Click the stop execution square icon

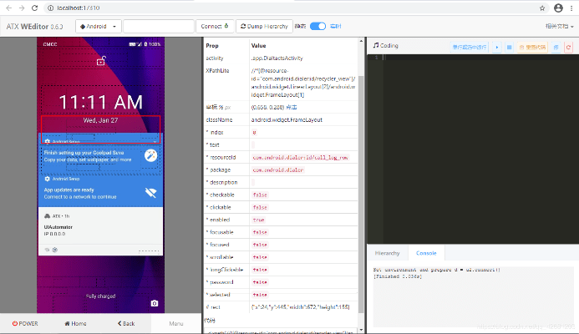[x=510, y=47]
